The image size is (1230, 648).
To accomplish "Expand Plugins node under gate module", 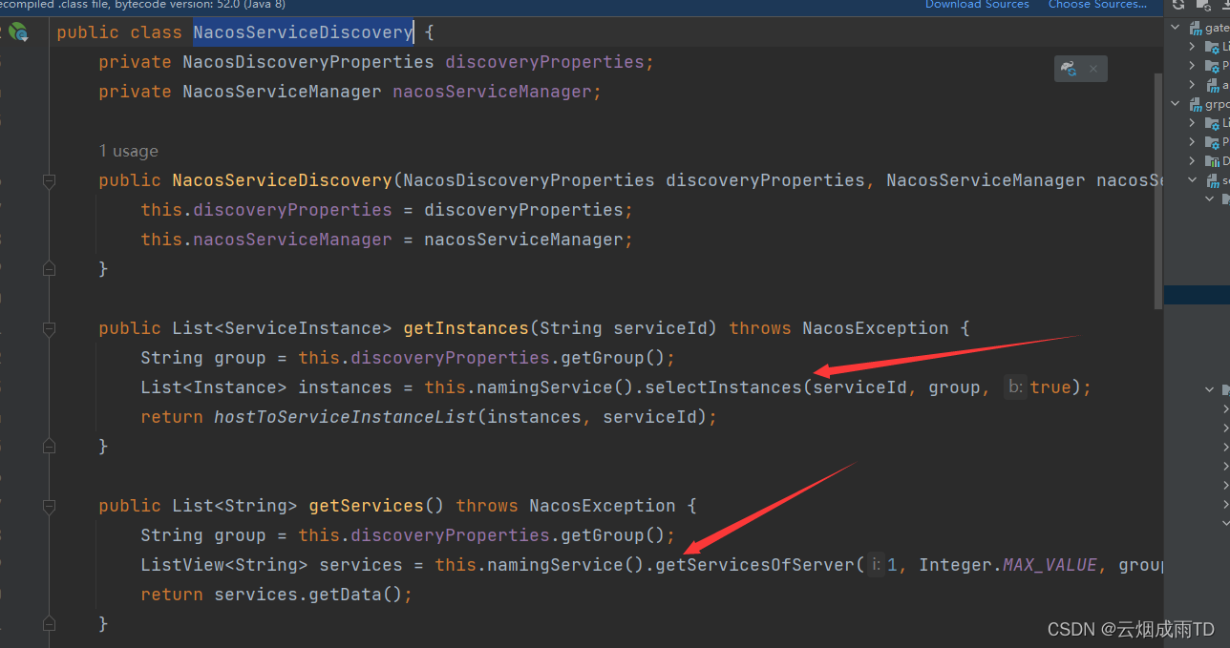I will 1192,66.
